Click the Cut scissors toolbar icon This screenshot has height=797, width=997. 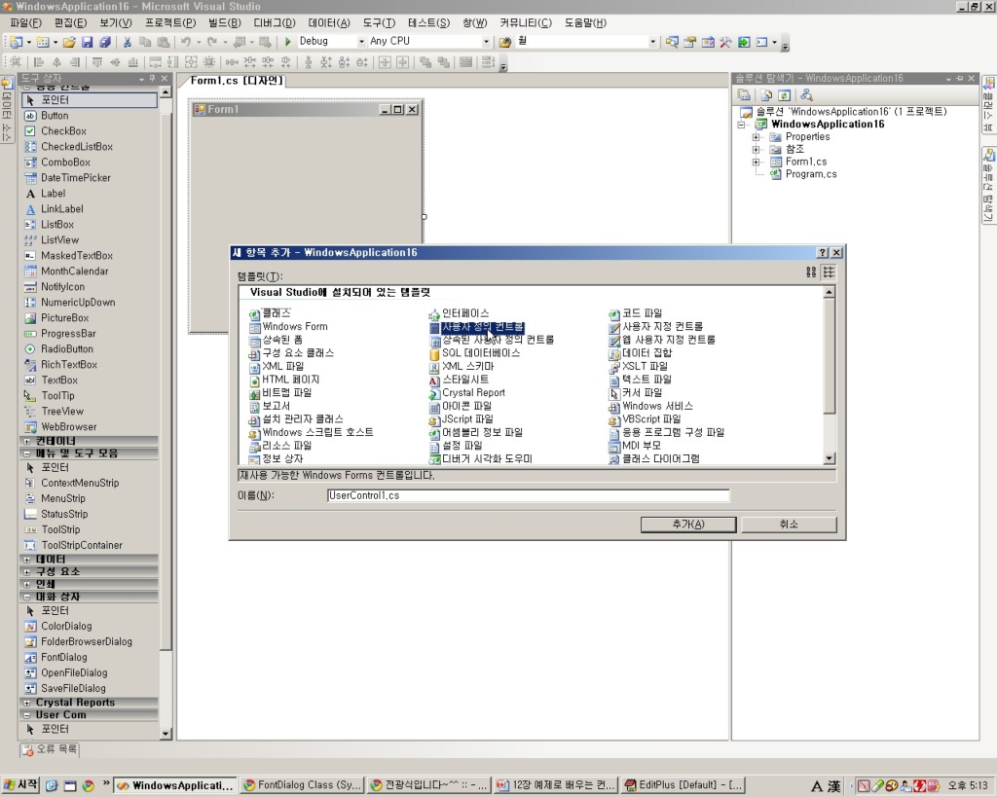(128, 42)
